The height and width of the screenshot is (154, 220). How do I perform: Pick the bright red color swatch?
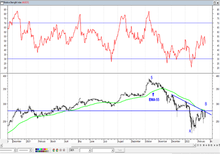[x=45, y=149]
